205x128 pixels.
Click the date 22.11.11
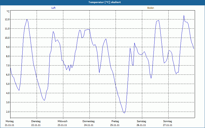click(x=36, y=125)
